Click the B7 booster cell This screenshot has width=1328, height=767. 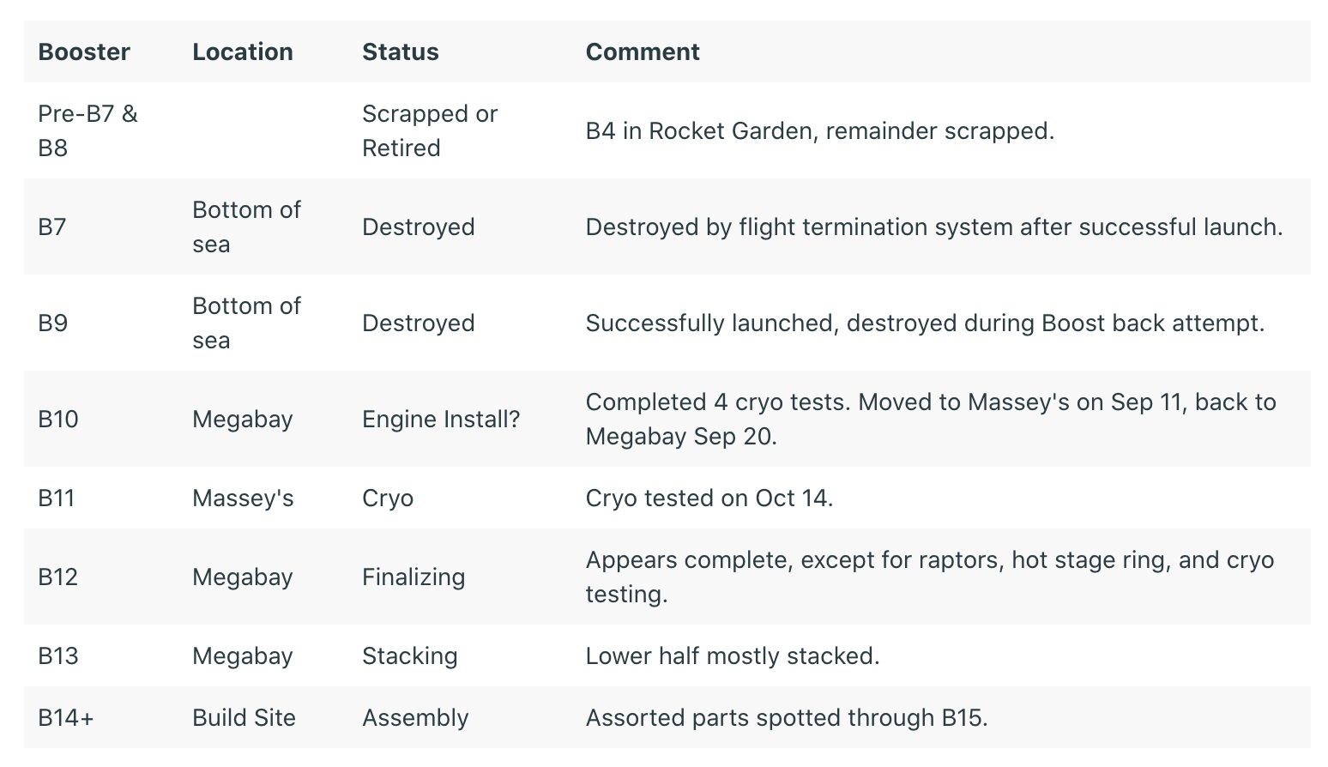(52, 227)
